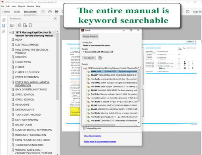
Task: Select result 'The BRAKE LAMP indicator will light'
Action: click(x=114, y=83)
